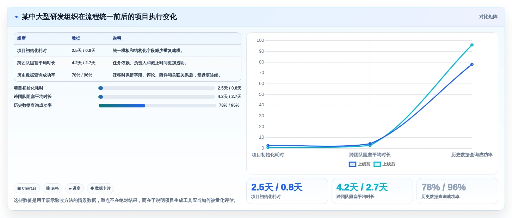Click progress row label 历史数据查询成功率
The height and width of the screenshot is (218, 512).
[x=33, y=105]
